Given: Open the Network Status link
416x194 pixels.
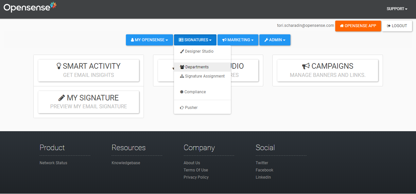Looking at the screenshot, I should pyautogui.click(x=53, y=163).
